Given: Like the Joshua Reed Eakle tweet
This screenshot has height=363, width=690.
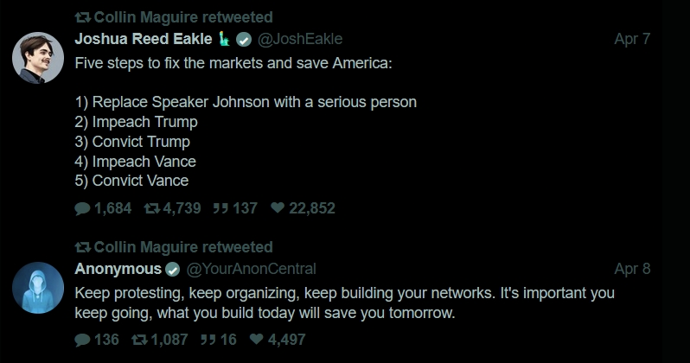Looking at the screenshot, I should pos(278,208).
